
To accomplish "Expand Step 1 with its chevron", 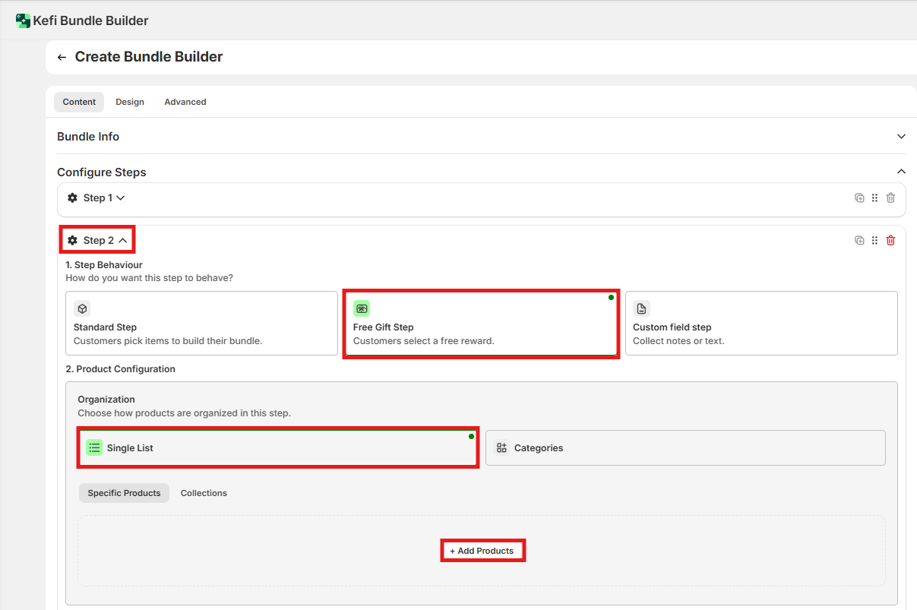I will point(120,198).
